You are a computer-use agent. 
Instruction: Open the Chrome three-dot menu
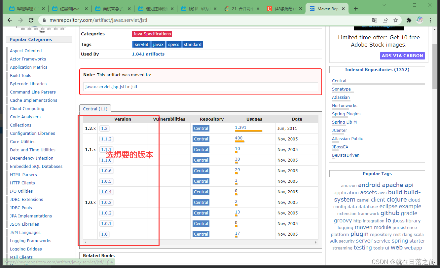point(430,20)
